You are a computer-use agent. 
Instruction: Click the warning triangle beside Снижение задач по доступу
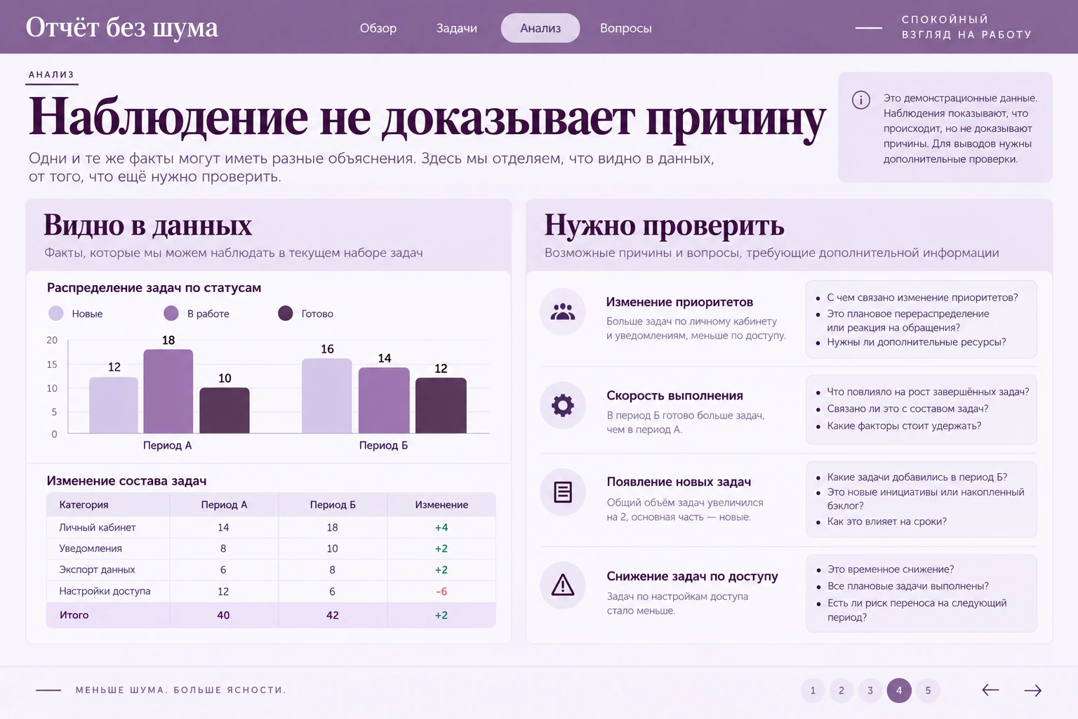point(563,584)
